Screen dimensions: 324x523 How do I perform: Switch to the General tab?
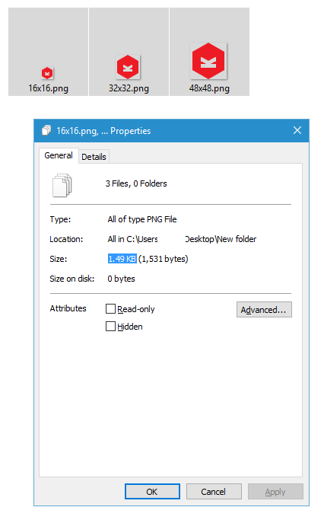59,156
